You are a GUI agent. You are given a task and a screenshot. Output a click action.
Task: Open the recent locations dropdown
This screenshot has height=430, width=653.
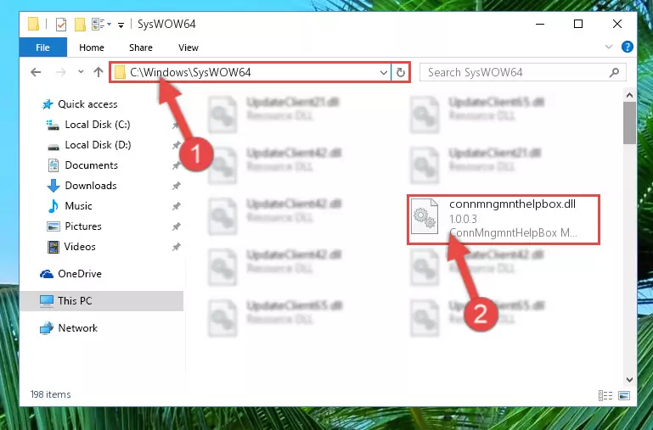81,72
